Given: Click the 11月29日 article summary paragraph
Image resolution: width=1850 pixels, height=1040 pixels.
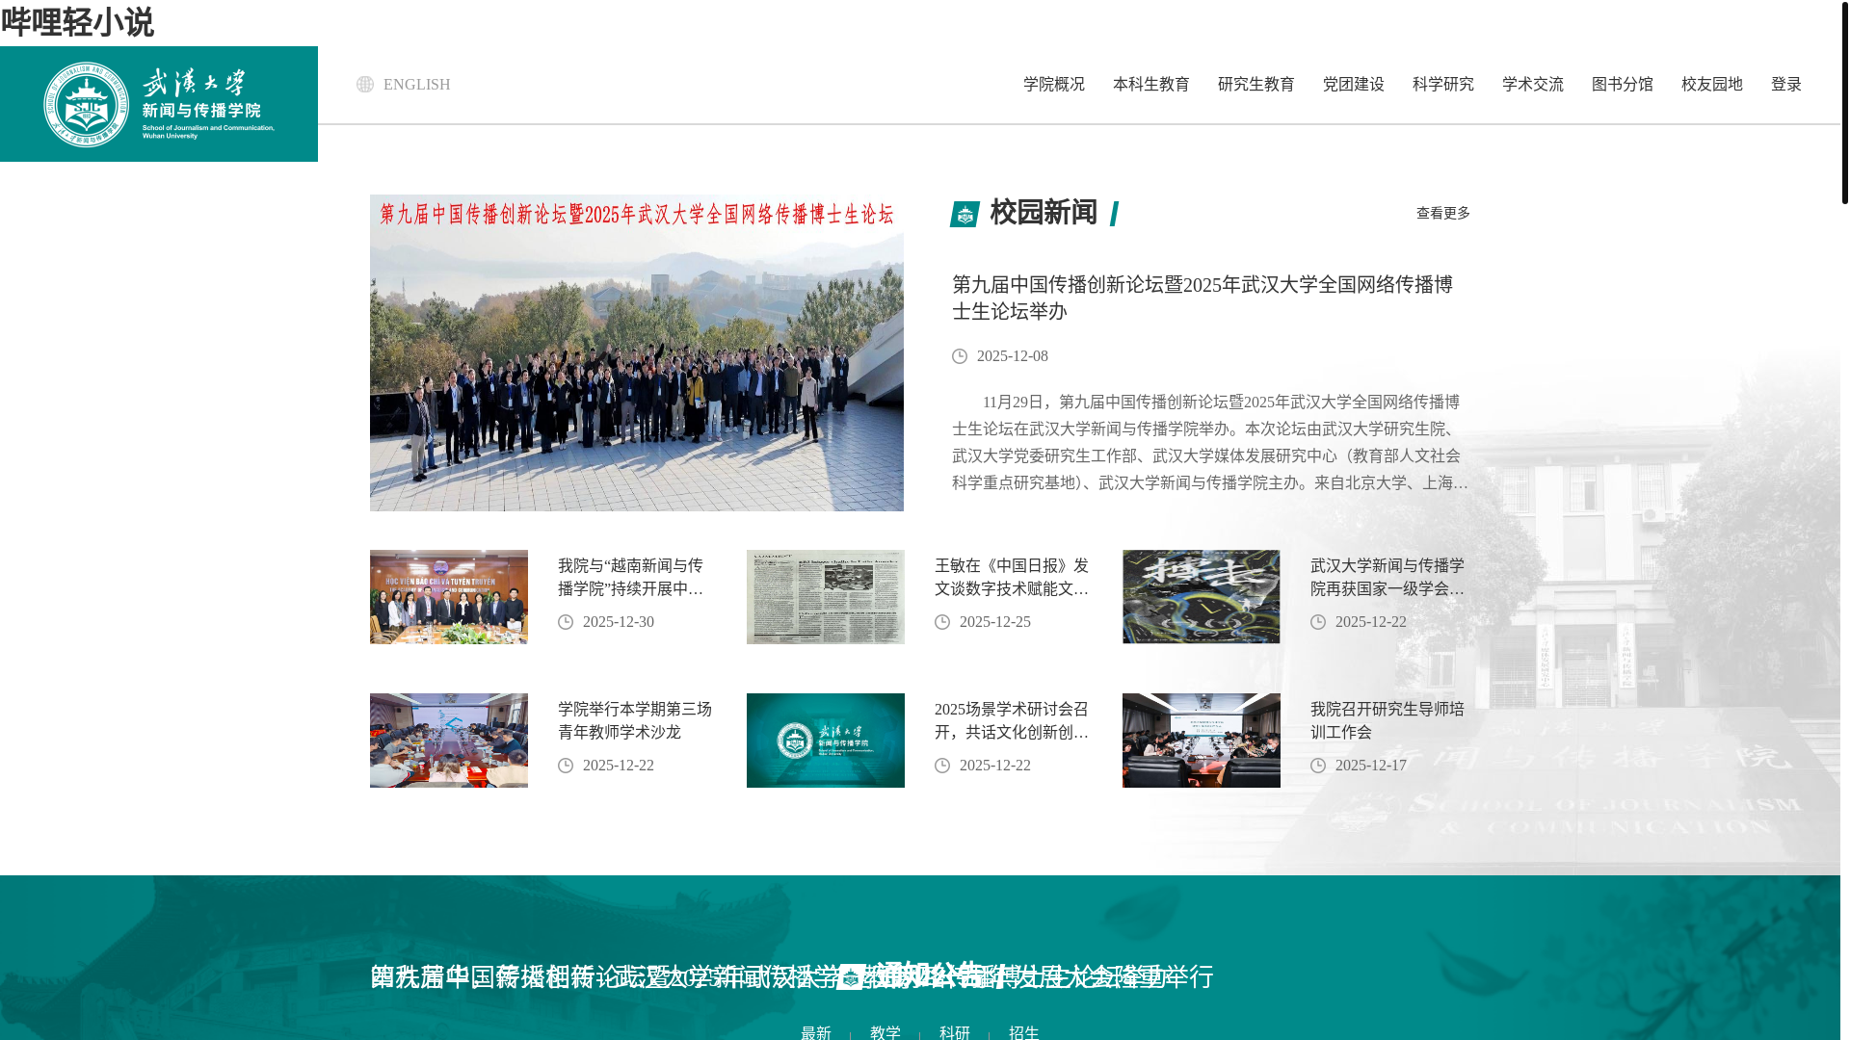Looking at the screenshot, I should tap(1210, 442).
